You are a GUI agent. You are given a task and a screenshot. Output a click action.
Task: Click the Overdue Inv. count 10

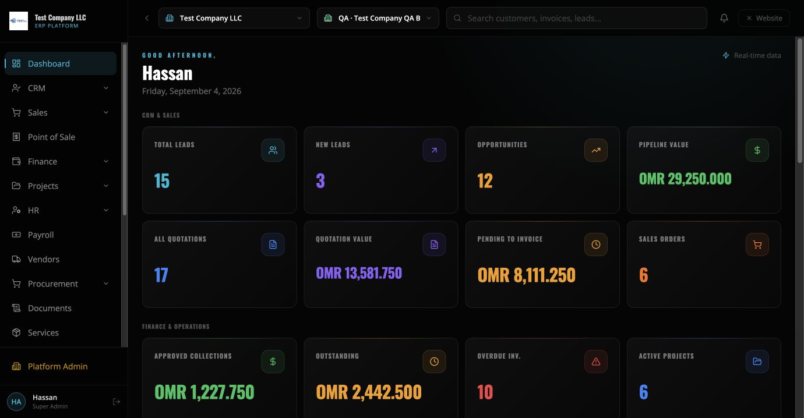point(485,392)
